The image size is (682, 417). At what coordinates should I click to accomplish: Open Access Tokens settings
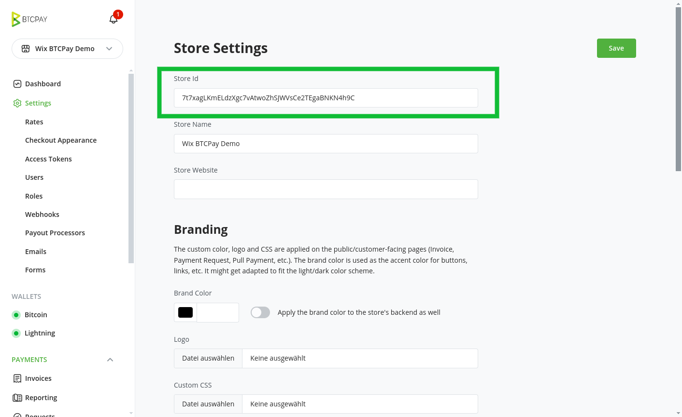[48, 159]
